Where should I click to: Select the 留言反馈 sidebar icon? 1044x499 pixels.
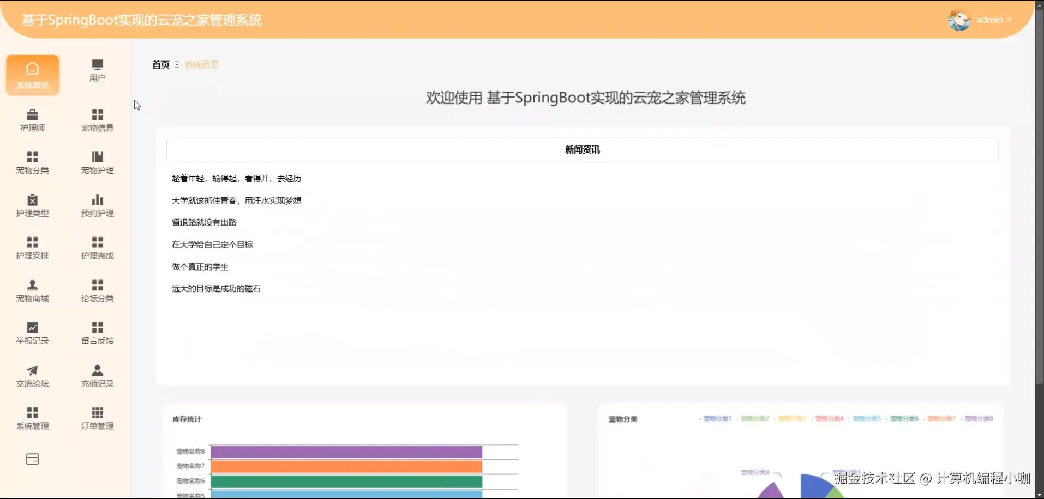coord(97,332)
